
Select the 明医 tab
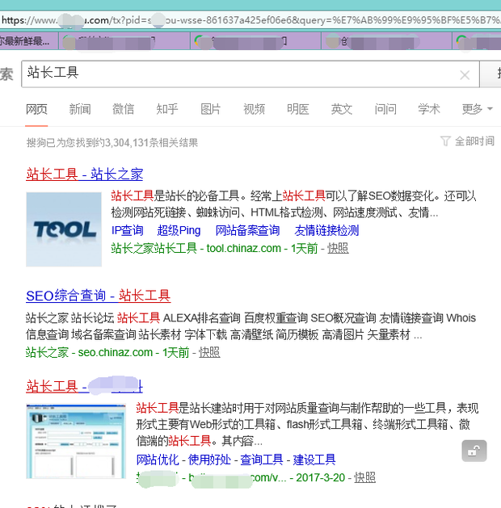tap(298, 109)
